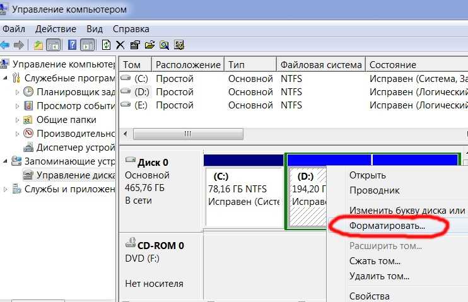
Task: Click the Нет носителя text
Action: [154, 284]
